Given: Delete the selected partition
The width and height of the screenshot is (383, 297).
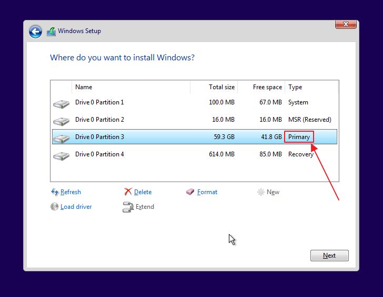Looking at the screenshot, I should [143, 192].
